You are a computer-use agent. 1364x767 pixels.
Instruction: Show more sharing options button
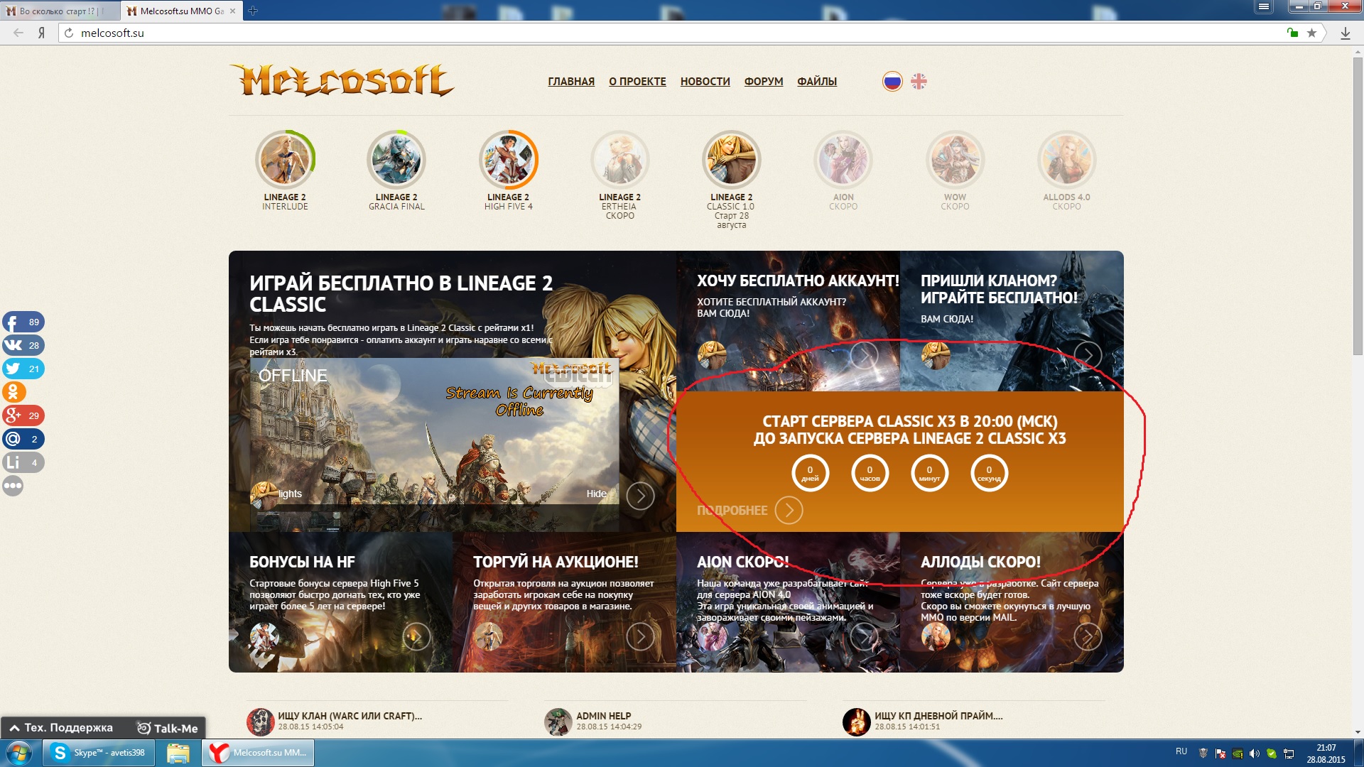pyautogui.click(x=13, y=486)
